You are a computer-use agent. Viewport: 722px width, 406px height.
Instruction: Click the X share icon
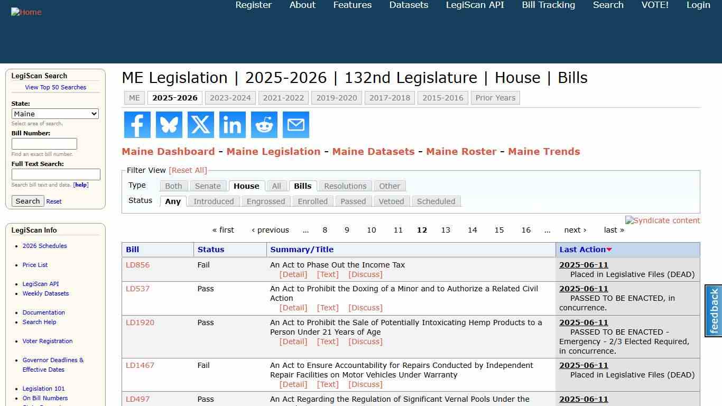[200, 125]
